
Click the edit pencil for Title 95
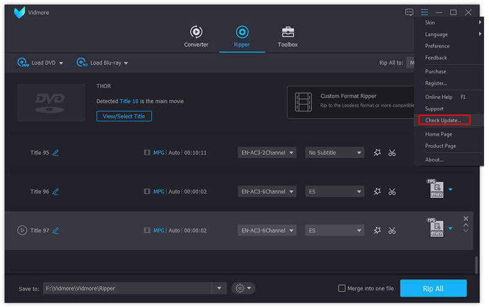click(56, 153)
